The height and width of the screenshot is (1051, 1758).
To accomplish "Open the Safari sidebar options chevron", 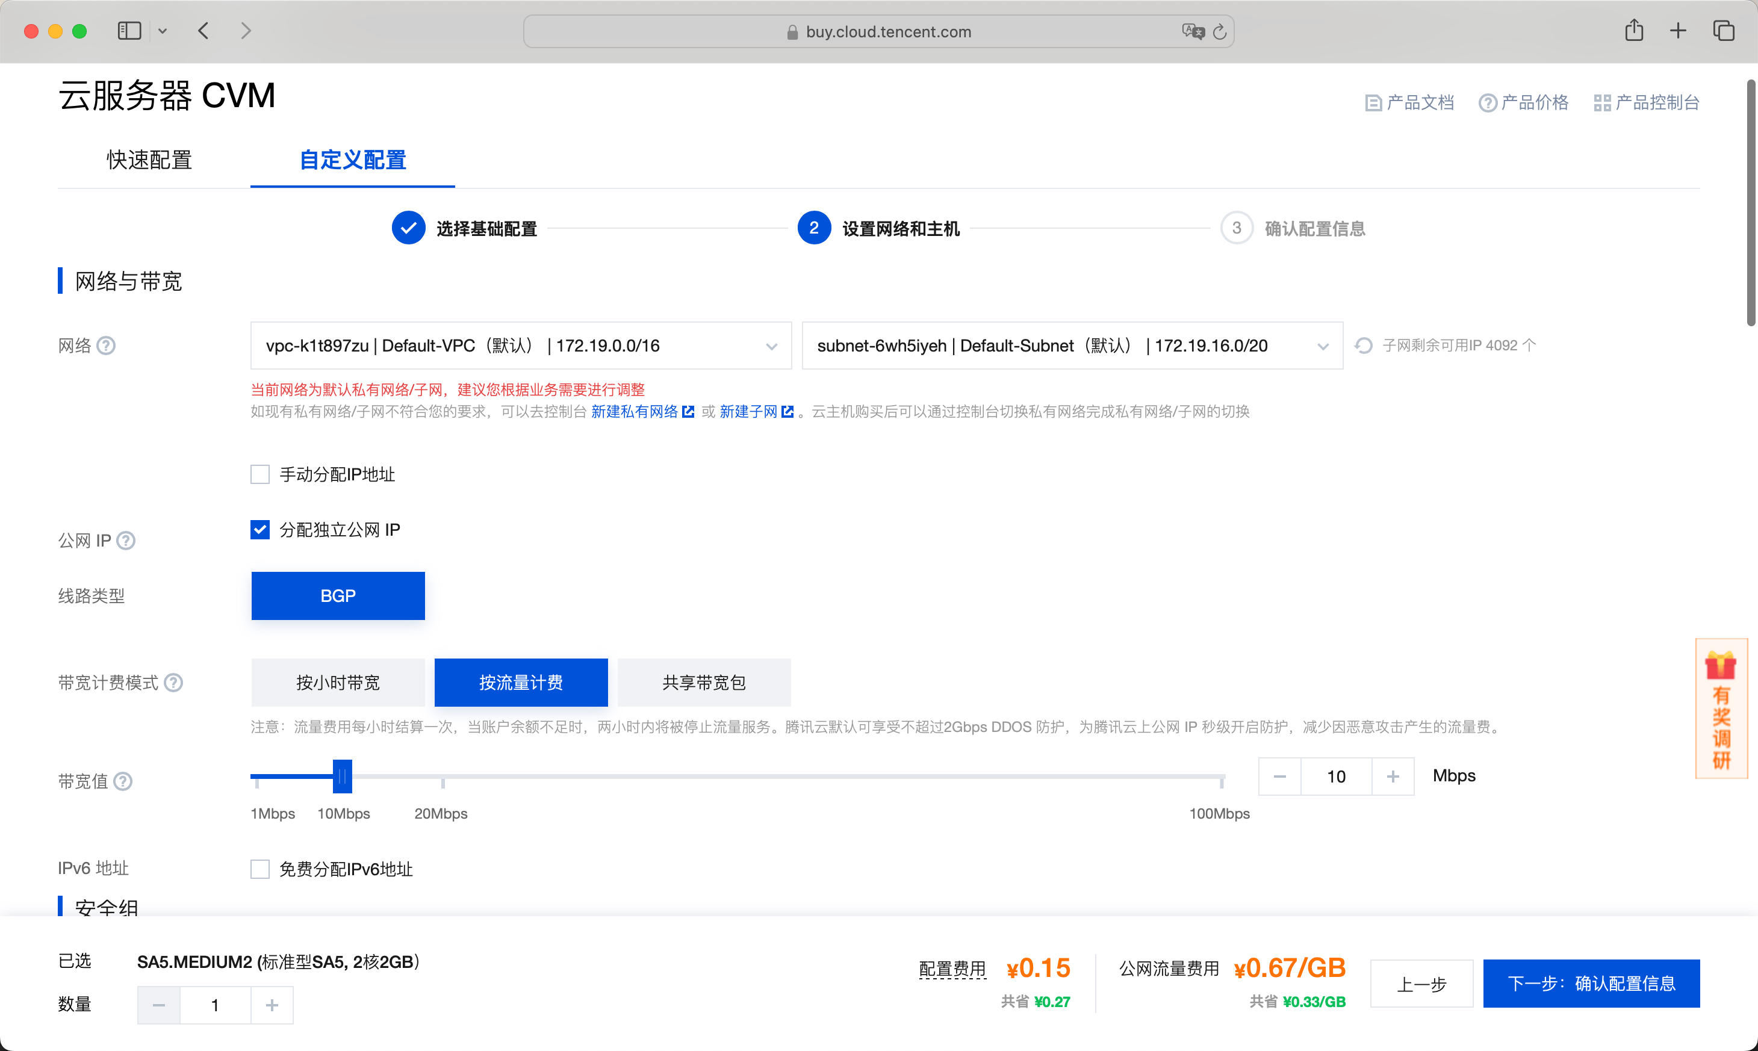I will pos(163,31).
